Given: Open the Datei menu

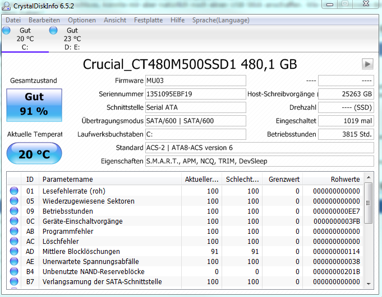Looking at the screenshot, I should (x=13, y=20).
